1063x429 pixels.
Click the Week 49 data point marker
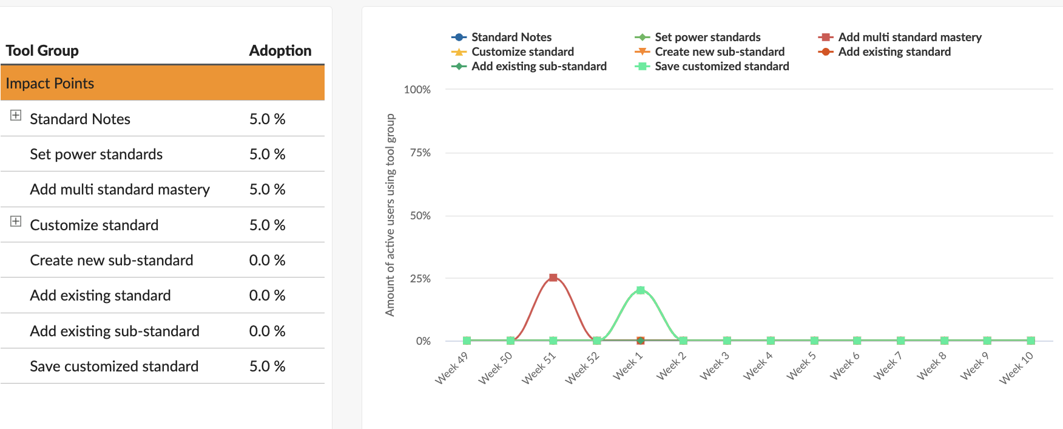(467, 341)
